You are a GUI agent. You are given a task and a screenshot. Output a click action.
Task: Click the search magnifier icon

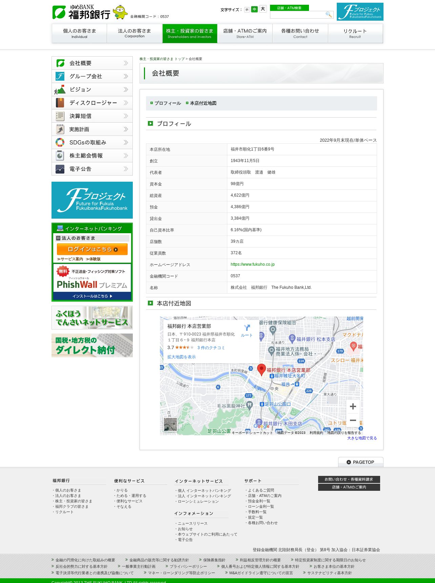328,14
